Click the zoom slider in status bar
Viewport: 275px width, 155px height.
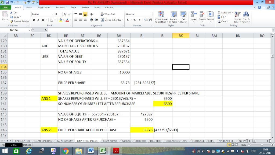pyautogui.click(x=261, y=145)
